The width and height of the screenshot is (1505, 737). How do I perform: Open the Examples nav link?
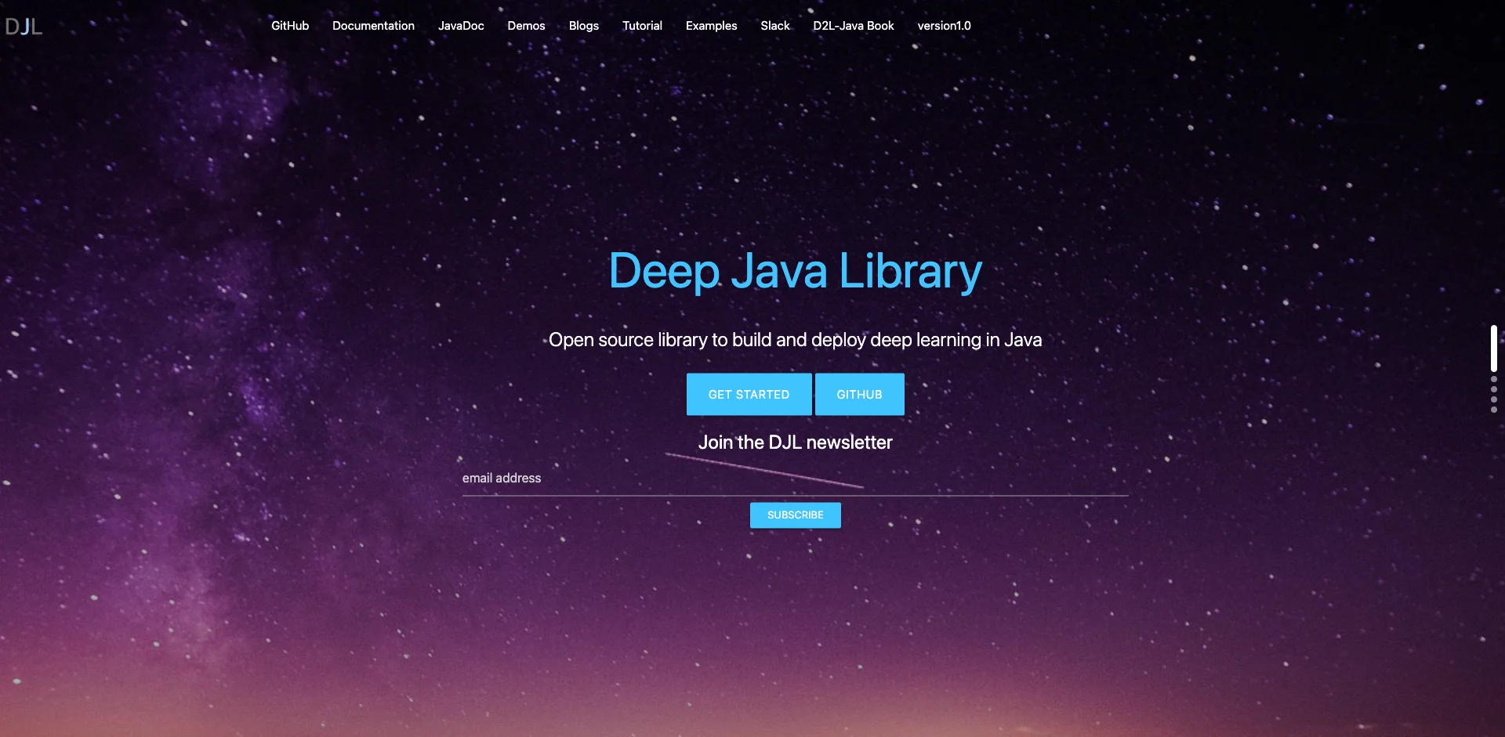point(711,26)
